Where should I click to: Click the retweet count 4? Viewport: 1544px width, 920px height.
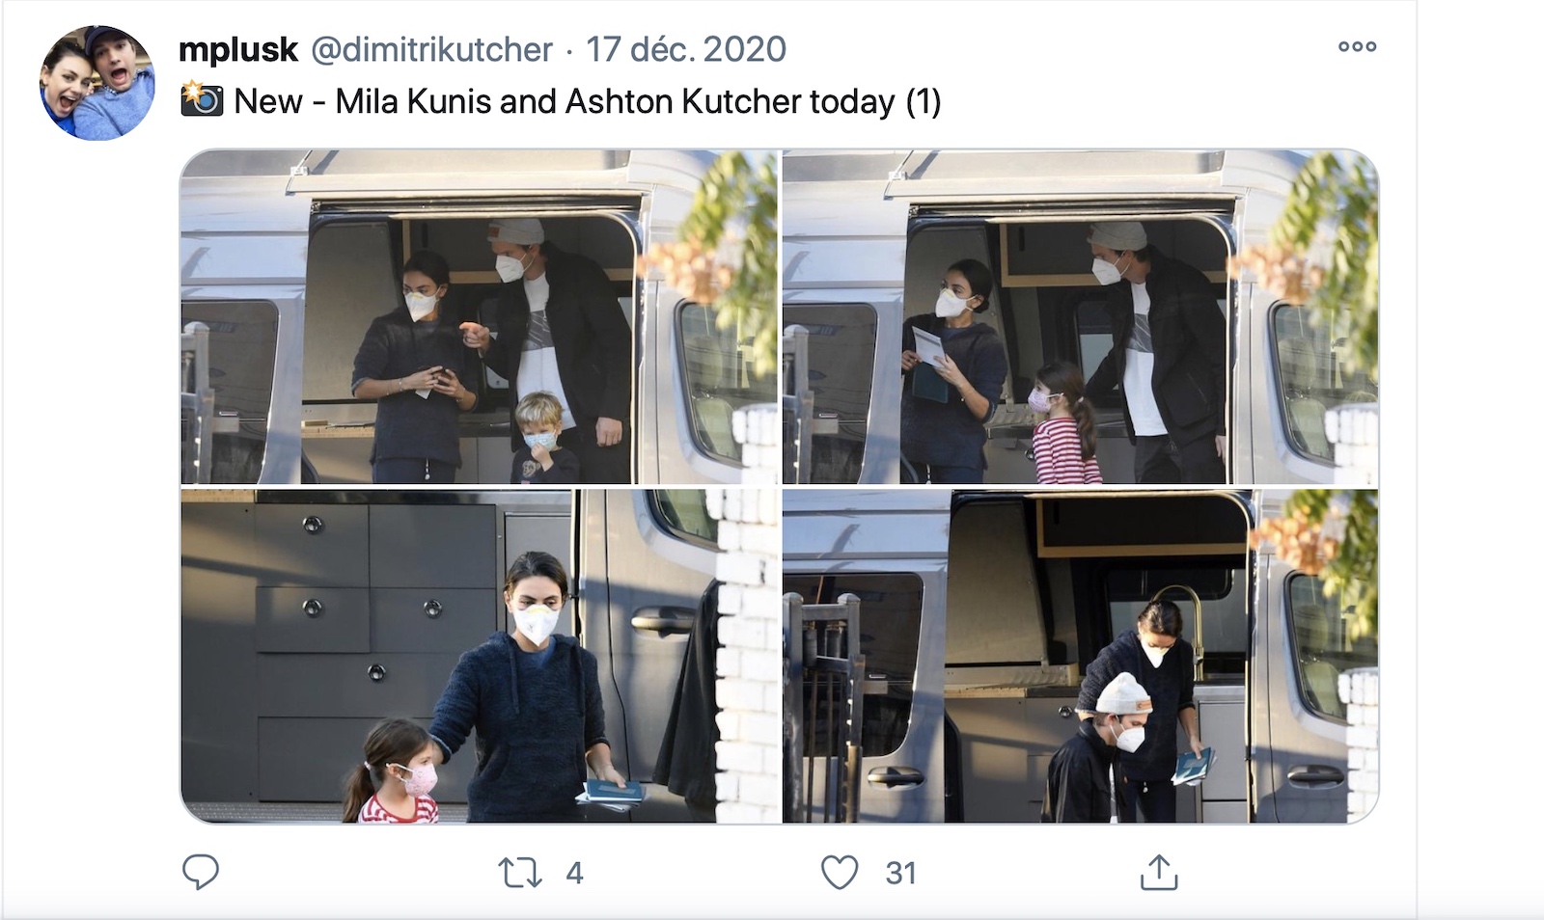coord(574,873)
